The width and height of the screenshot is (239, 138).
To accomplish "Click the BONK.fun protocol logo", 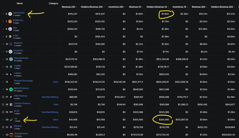I will pyautogui.click(x=10, y=21).
